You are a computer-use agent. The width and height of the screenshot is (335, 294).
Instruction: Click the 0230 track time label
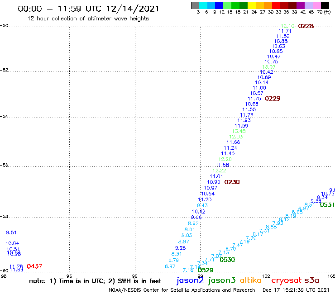pos(232,182)
